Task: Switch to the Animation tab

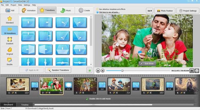Action: (x=28, y=10)
